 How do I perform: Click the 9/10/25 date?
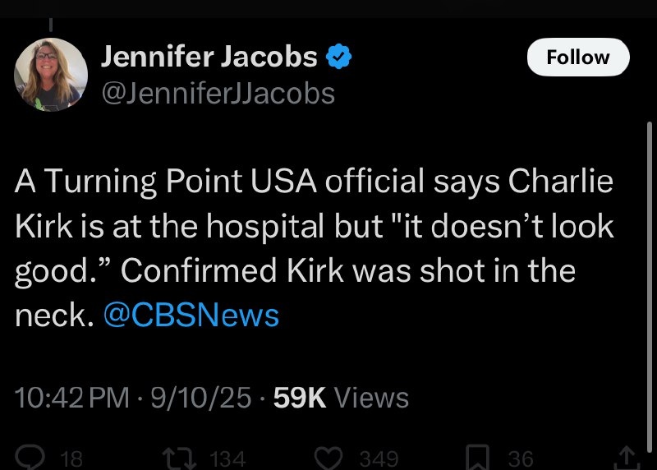195,399
